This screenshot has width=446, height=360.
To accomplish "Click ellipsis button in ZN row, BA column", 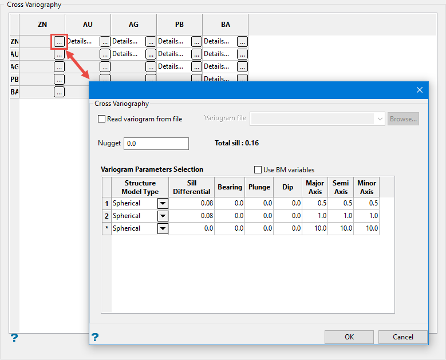I will point(242,41).
